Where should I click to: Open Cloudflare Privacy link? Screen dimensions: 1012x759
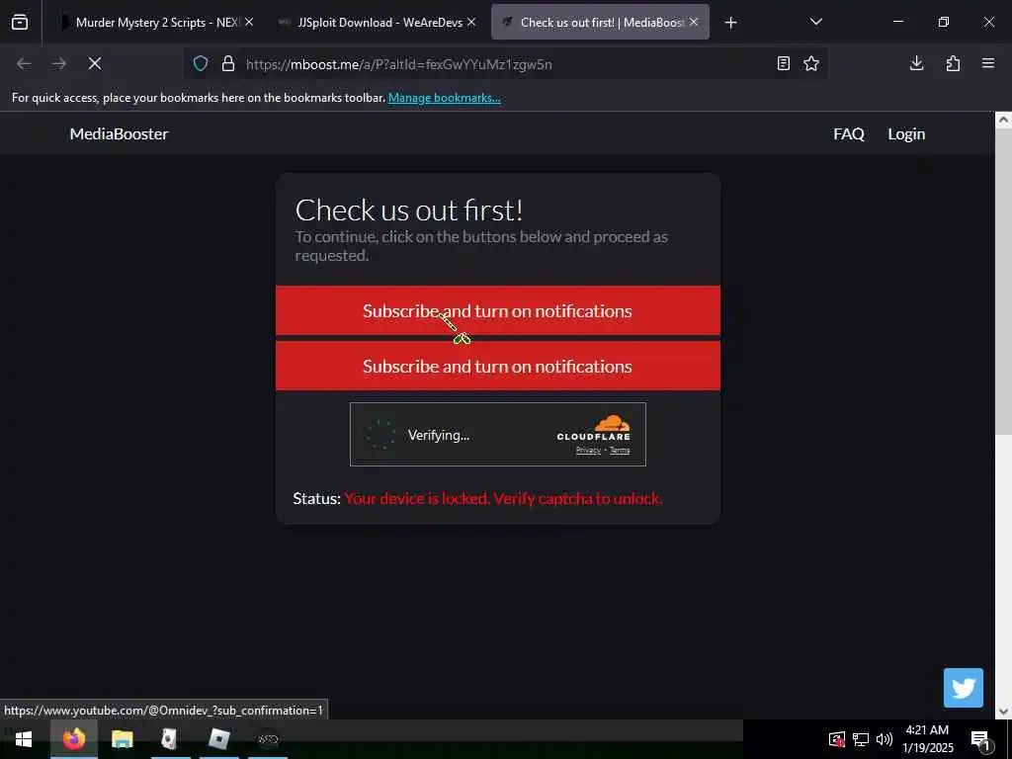tap(588, 451)
